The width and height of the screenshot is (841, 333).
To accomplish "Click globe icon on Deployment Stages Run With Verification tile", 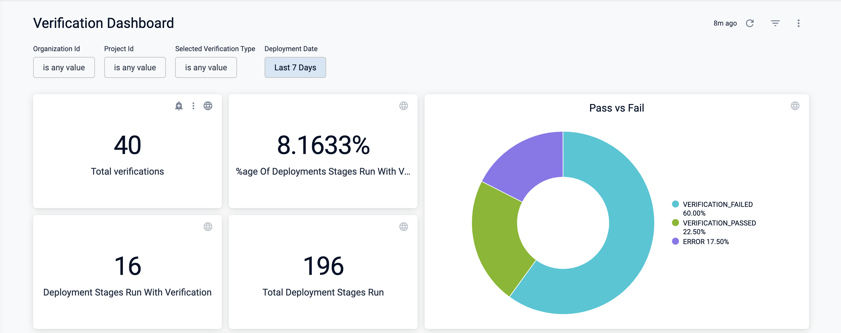I will [x=208, y=226].
